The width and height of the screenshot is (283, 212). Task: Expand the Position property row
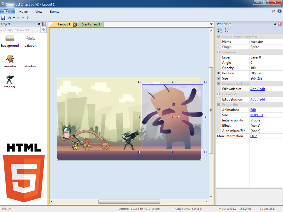click(218, 73)
